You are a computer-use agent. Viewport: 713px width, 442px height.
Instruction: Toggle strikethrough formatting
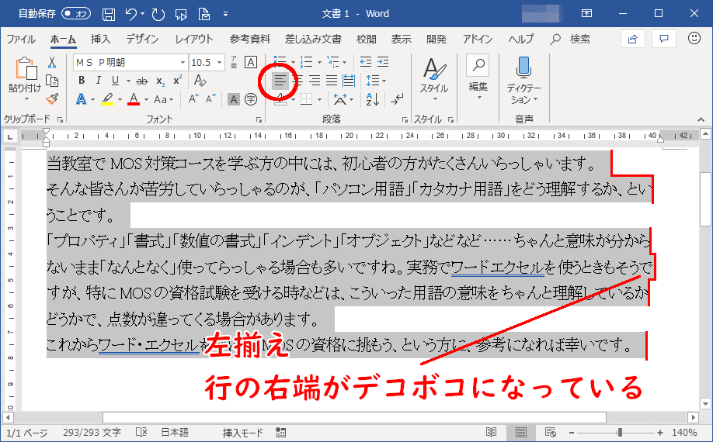pyautogui.click(x=142, y=81)
